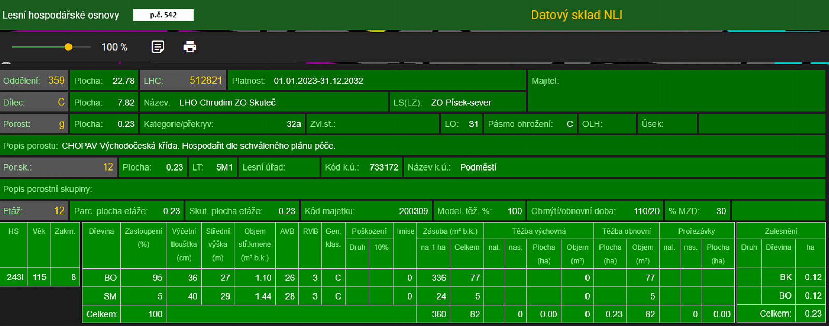Adjust the zoom slider handle
The image size is (829, 326).
68,47
